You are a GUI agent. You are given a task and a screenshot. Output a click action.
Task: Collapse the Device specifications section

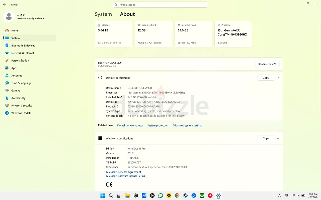278,78
